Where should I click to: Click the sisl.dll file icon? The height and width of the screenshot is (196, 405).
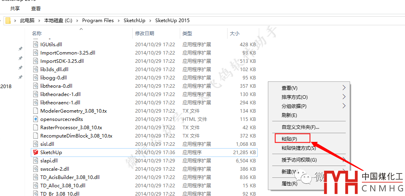click(36, 144)
